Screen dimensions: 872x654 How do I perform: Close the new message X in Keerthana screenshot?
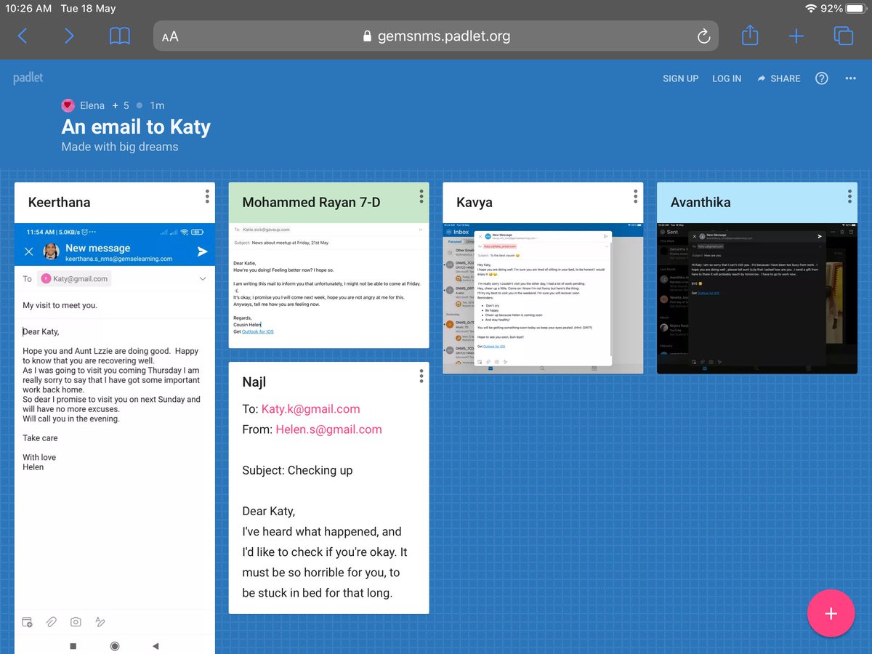[x=28, y=251]
